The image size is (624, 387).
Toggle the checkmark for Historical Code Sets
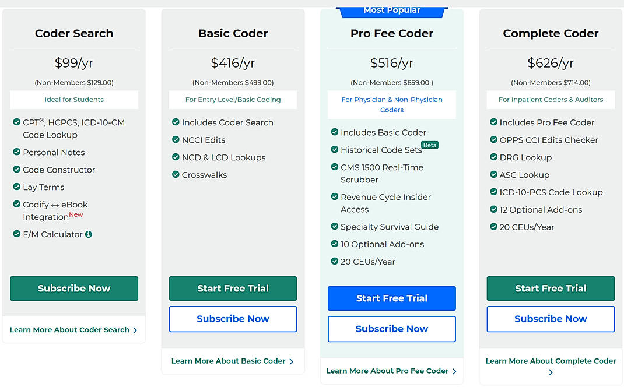pos(334,150)
